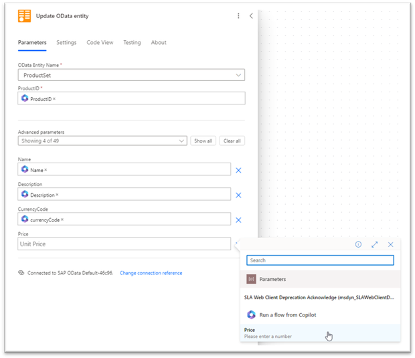This screenshot has width=415, height=358.
Task: Delete the CurrencyCode advanced parameter row
Action: [x=238, y=220]
